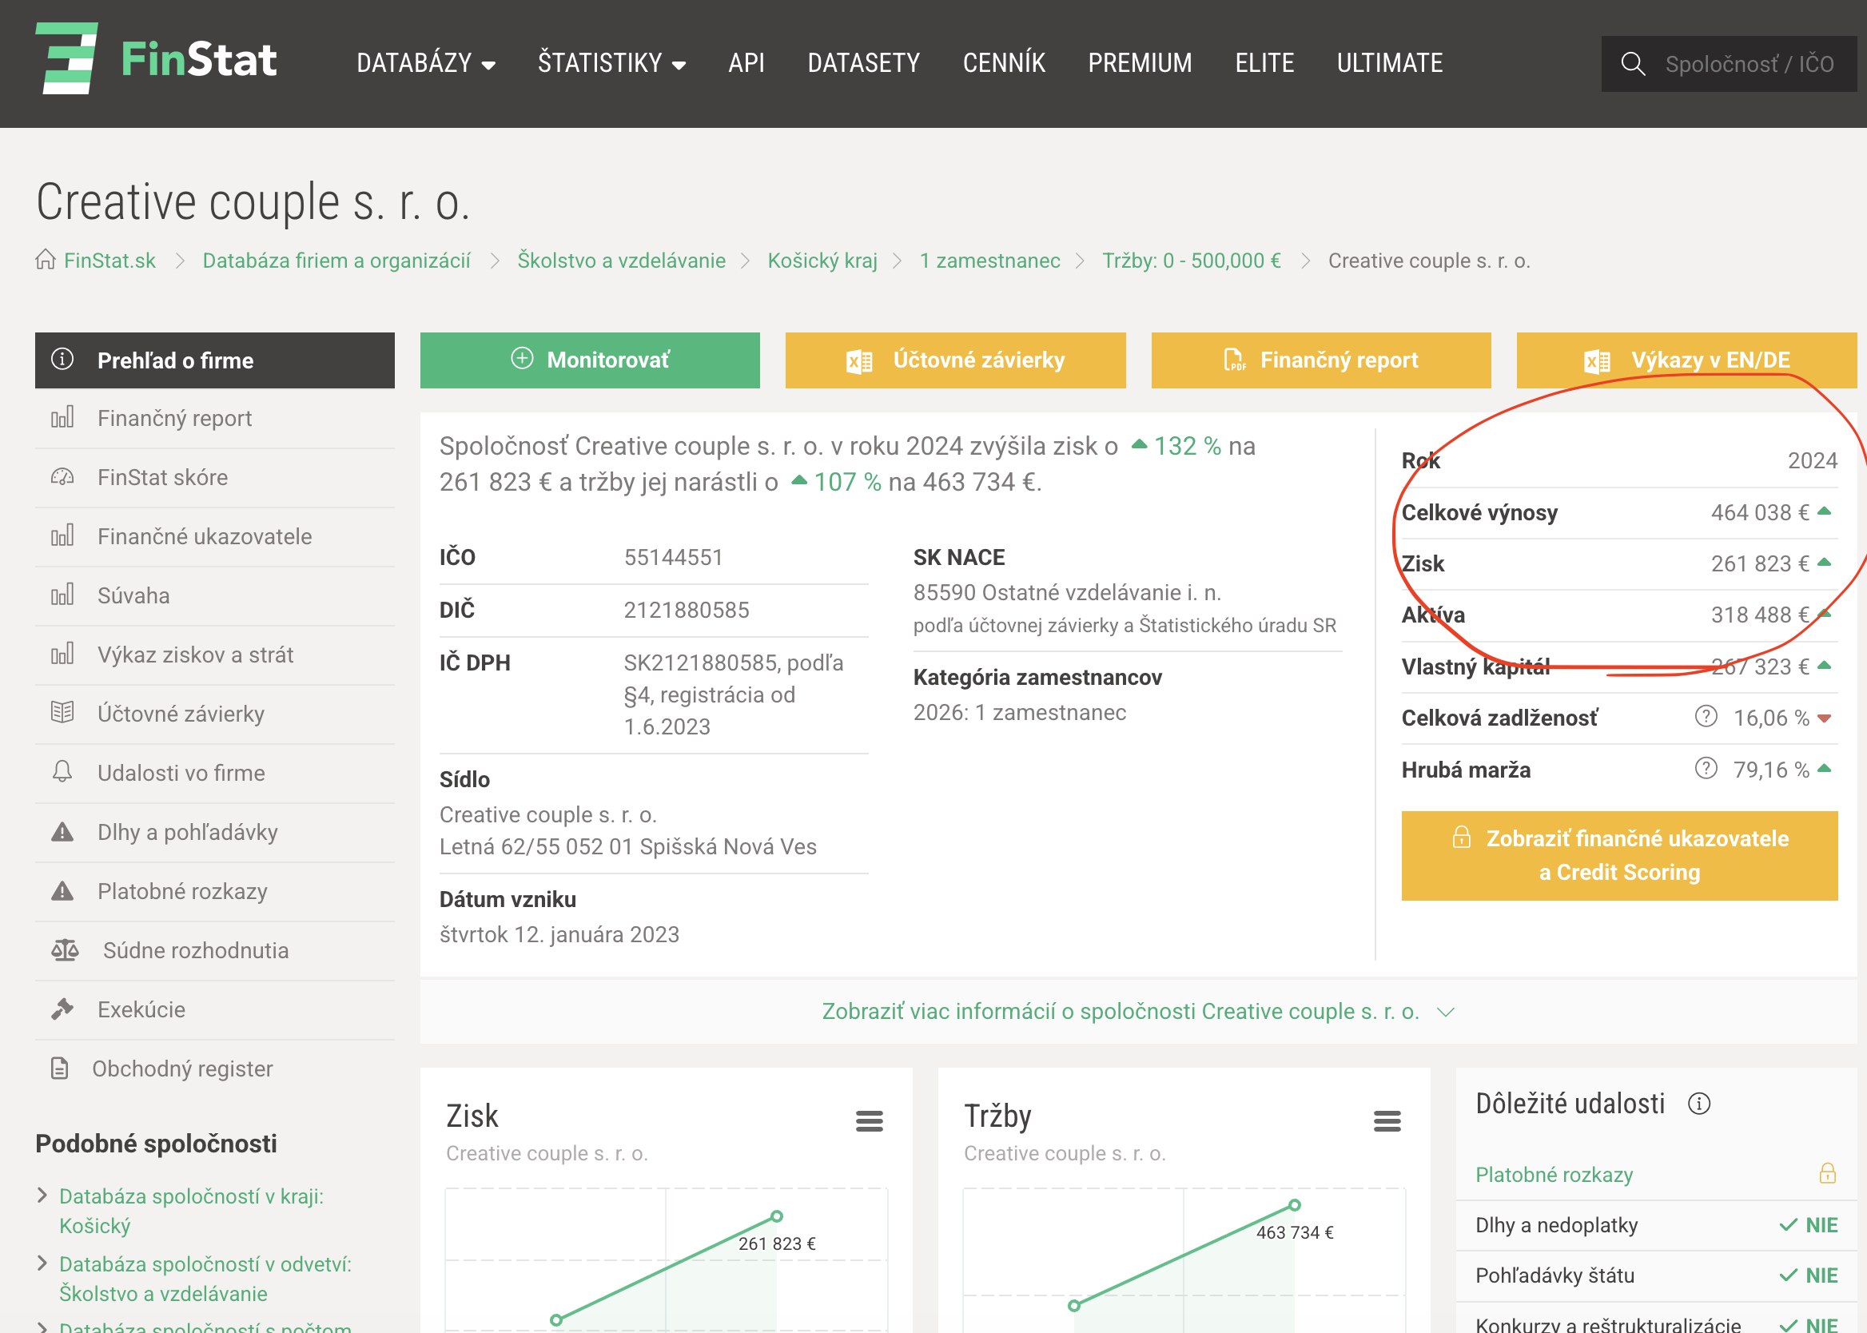1867x1333 pixels.
Task: Open the Tržby chart hamburger menu
Action: [x=1387, y=1120]
